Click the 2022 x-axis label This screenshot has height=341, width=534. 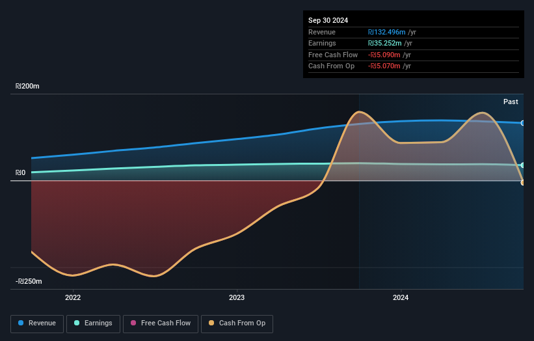click(x=73, y=297)
